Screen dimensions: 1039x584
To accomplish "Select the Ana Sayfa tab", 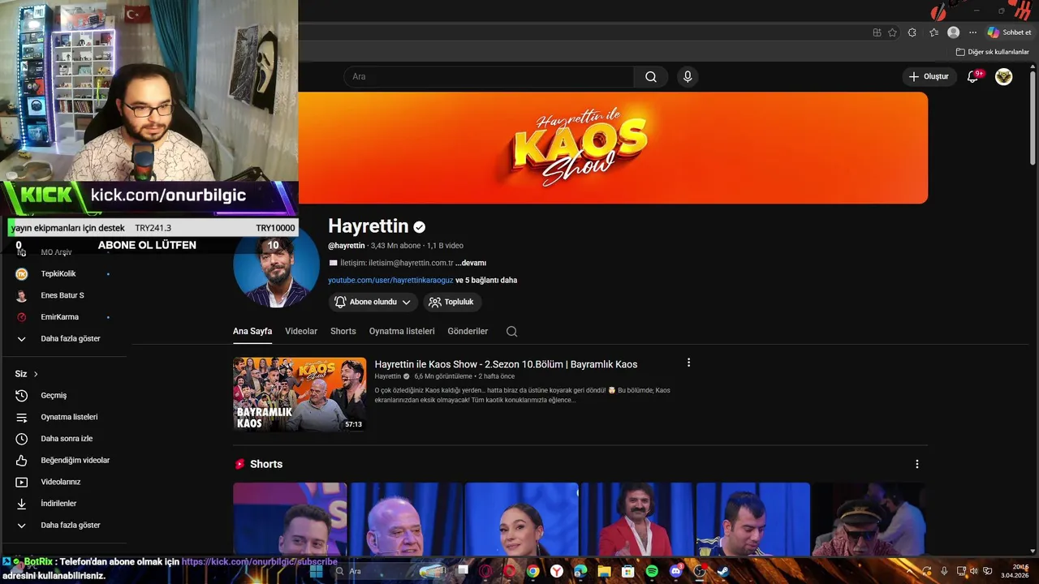I will click(252, 331).
